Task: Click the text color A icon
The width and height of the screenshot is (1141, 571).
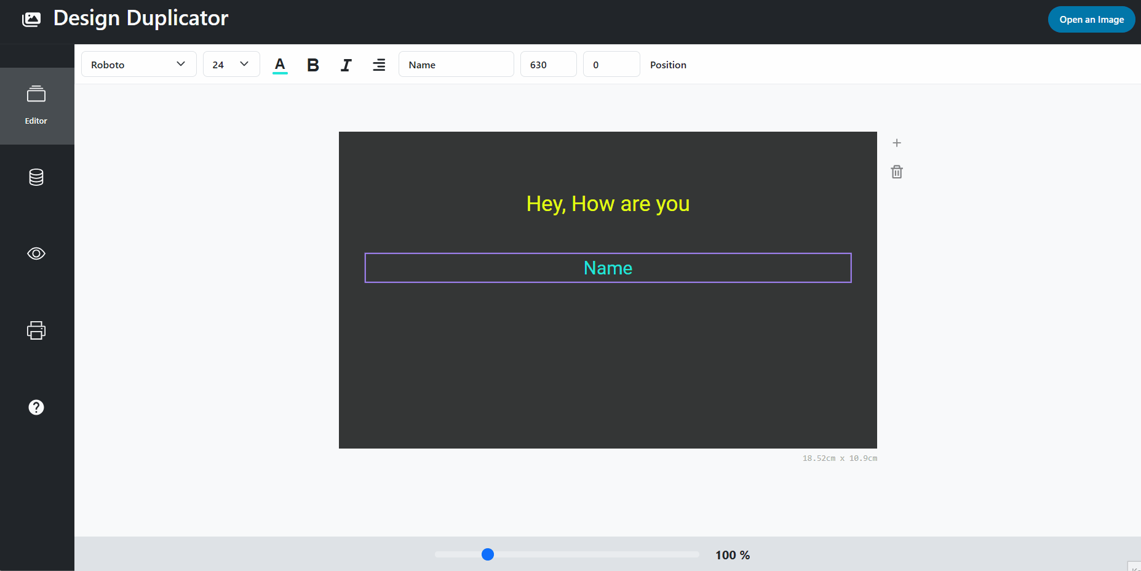Action: [280, 65]
